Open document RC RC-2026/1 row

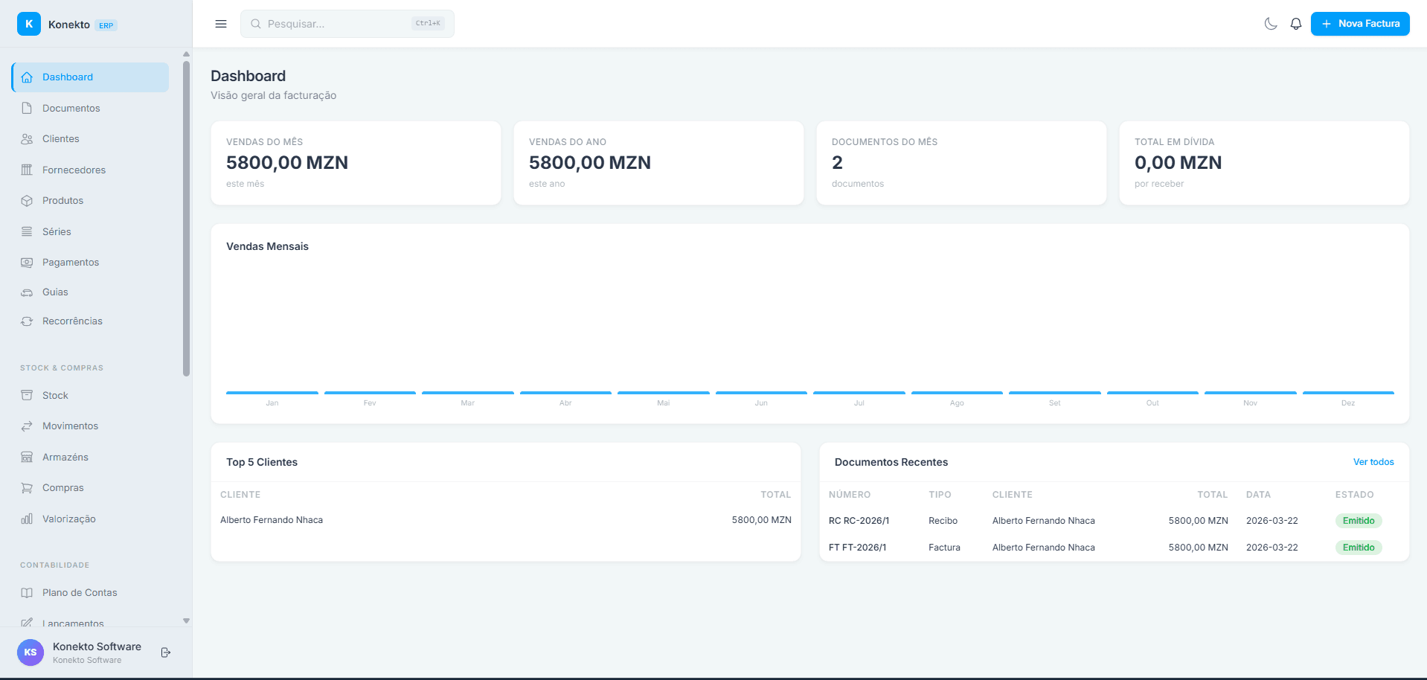(1115, 521)
